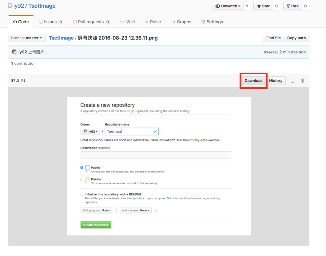
Task: Open the commit message 上传图片
Action: [x=36, y=52]
